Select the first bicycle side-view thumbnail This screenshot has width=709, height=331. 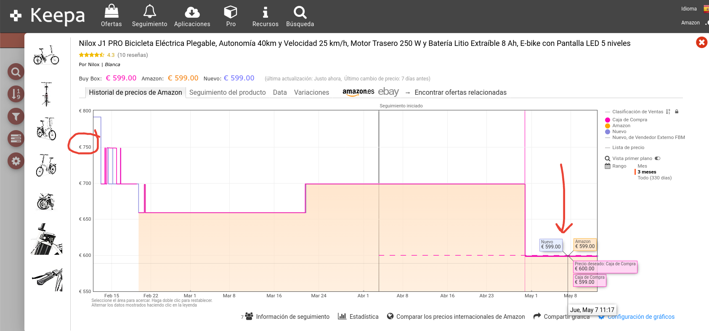pos(46,55)
